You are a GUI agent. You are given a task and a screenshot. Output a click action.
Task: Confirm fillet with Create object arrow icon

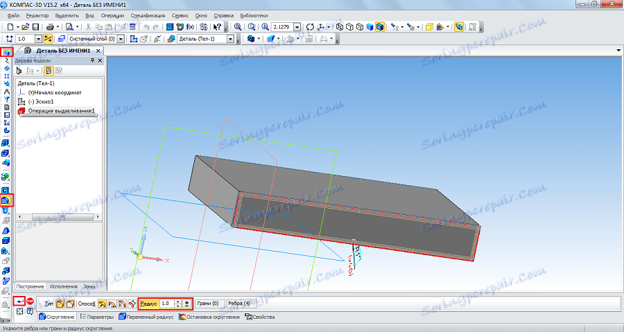(x=20, y=302)
